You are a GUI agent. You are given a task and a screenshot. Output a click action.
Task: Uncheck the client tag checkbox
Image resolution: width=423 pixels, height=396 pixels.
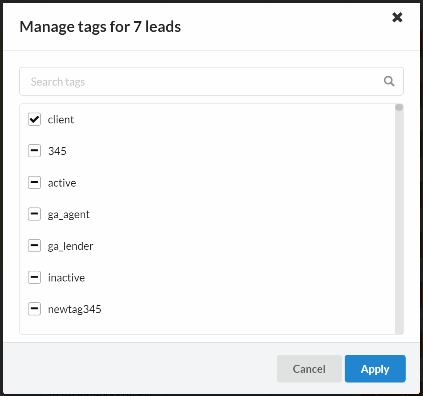[34, 119]
